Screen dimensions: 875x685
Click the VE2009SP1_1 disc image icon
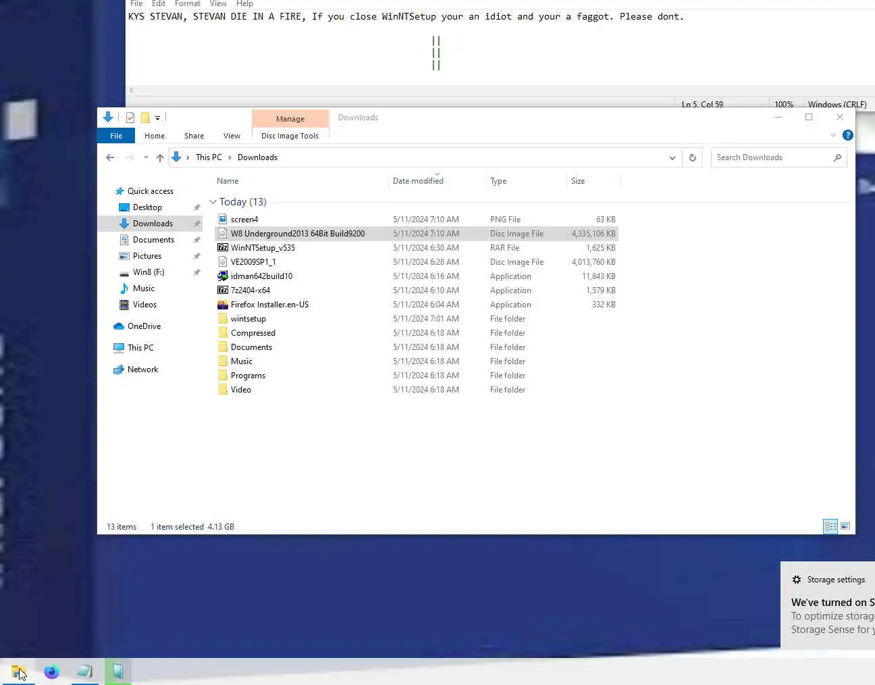click(223, 261)
